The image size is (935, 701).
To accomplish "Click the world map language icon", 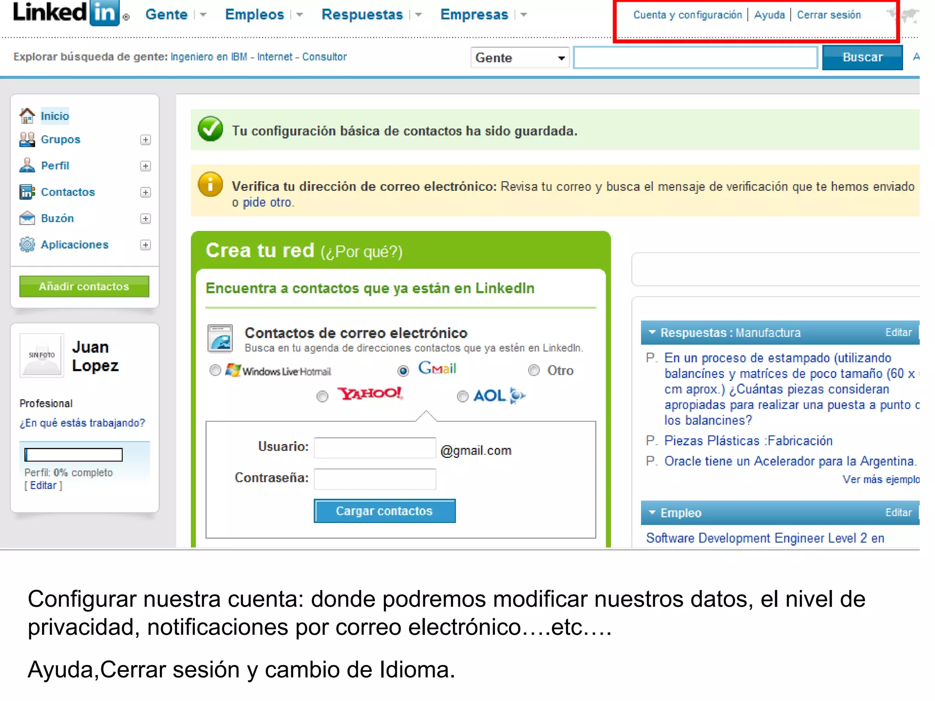I will pyautogui.click(x=903, y=15).
